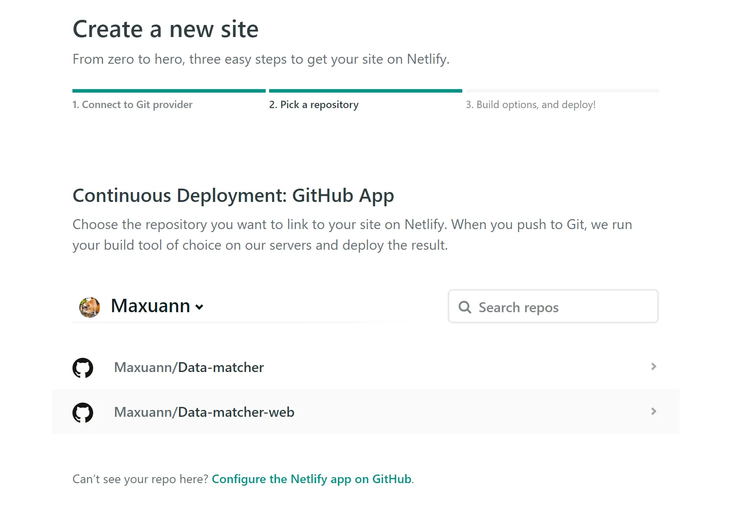Click the second green progress bar segment
Image resolution: width=737 pixels, height=518 pixels.
(x=366, y=91)
